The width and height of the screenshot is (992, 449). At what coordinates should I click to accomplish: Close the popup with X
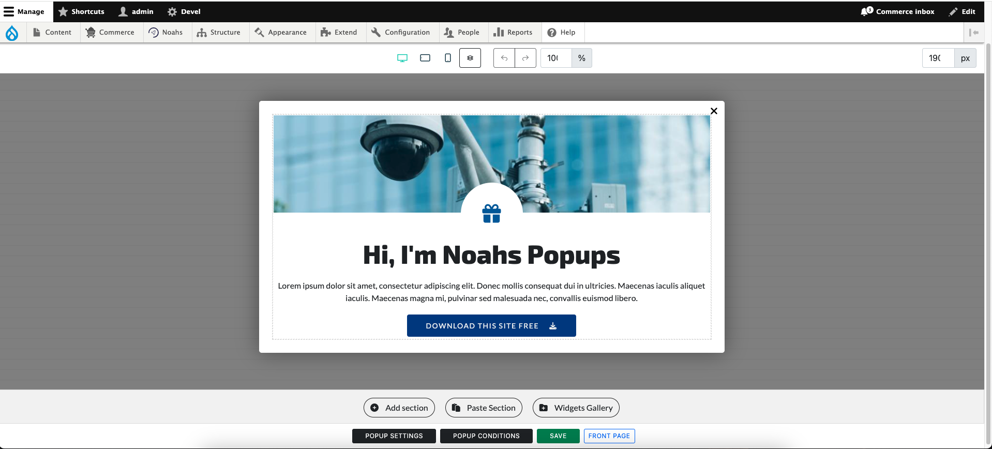pos(714,111)
